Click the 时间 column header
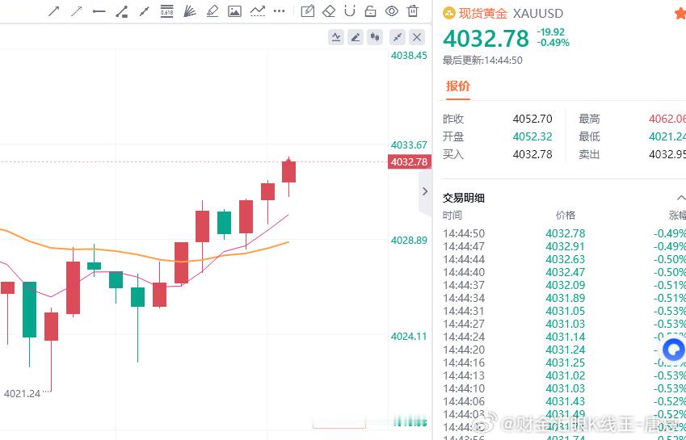The image size is (686, 440). (x=452, y=216)
